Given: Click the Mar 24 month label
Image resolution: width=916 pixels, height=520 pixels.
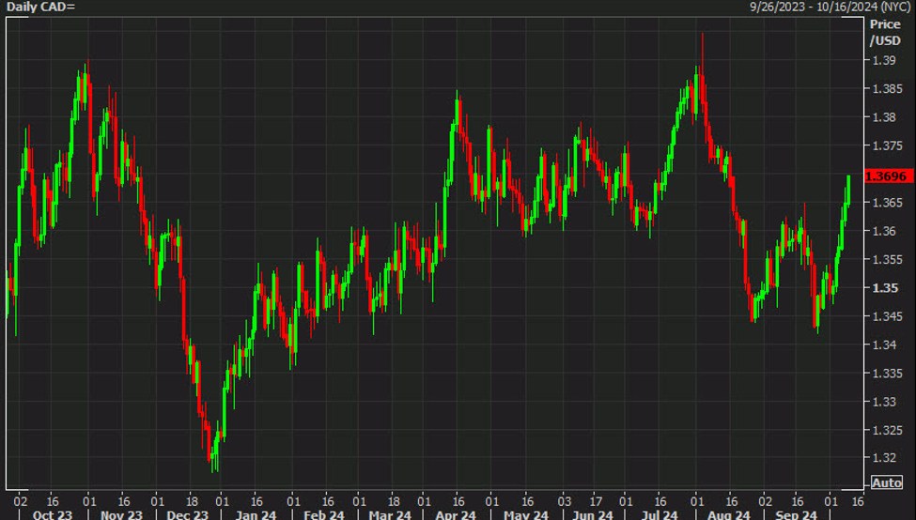Looking at the screenshot, I should 390,514.
